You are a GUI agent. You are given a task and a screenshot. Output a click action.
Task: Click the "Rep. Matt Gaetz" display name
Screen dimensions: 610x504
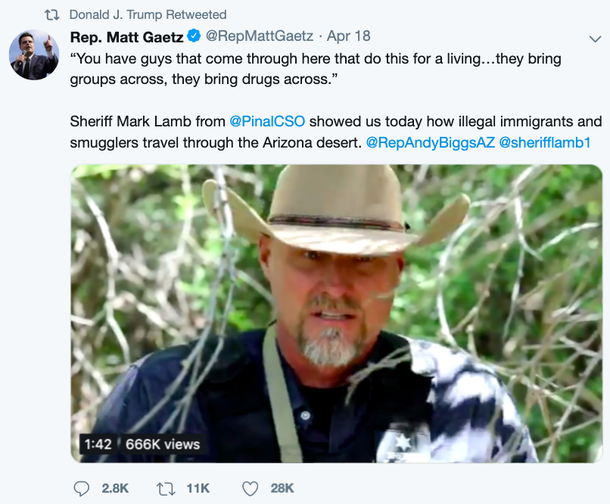click(126, 36)
